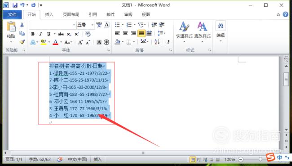Open the font name dropdown
The image size is (292, 166).
click(74, 25)
